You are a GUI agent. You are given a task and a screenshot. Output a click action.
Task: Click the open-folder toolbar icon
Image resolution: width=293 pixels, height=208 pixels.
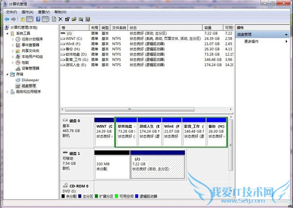click(x=74, y=19)
